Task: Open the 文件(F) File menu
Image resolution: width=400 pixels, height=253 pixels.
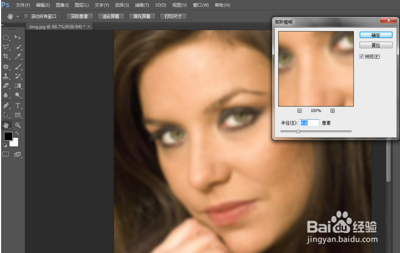Action: (23, 5)
